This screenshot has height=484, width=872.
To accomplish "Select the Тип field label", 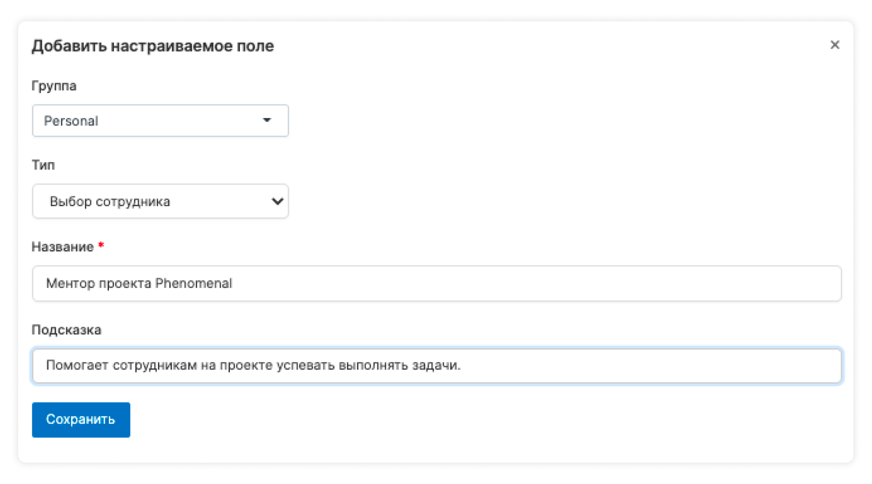I will pyautogui.click(x=43, y=165).
